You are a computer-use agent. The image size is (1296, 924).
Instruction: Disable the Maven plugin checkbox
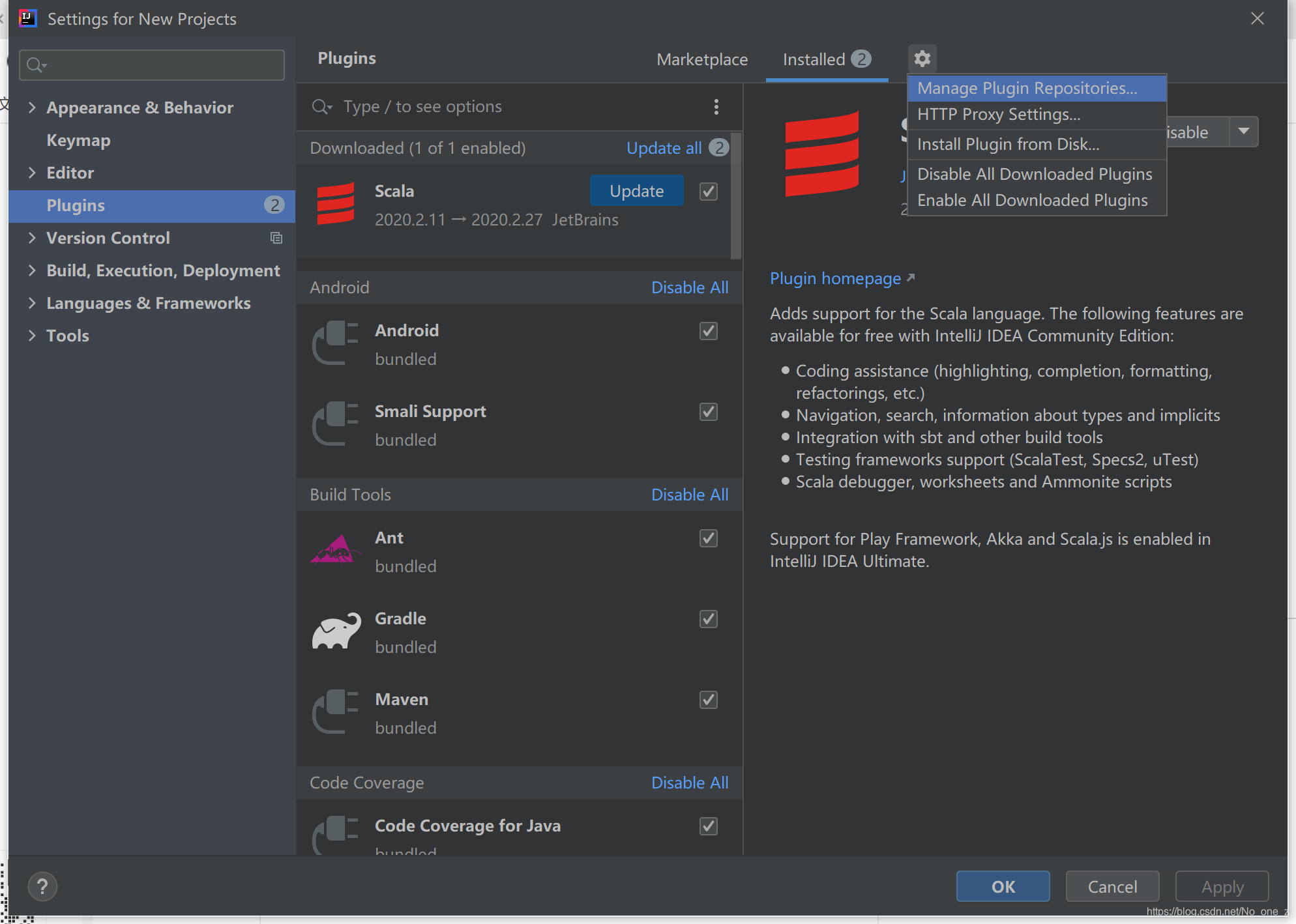pos(708,699)
